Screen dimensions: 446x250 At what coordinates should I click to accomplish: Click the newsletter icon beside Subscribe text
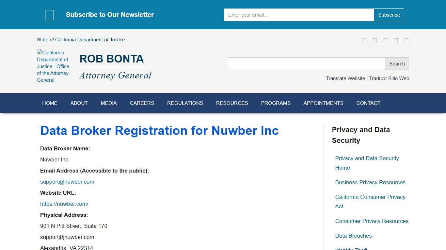click(x=50, y=15)
